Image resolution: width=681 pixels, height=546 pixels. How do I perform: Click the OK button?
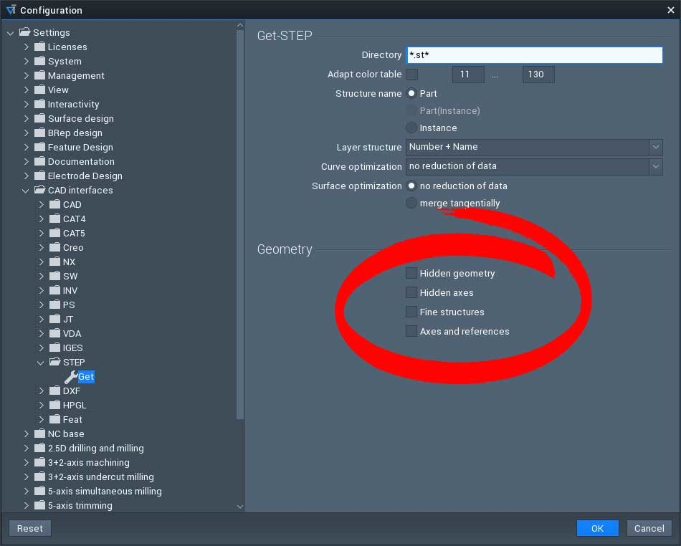tap(597, 528)
